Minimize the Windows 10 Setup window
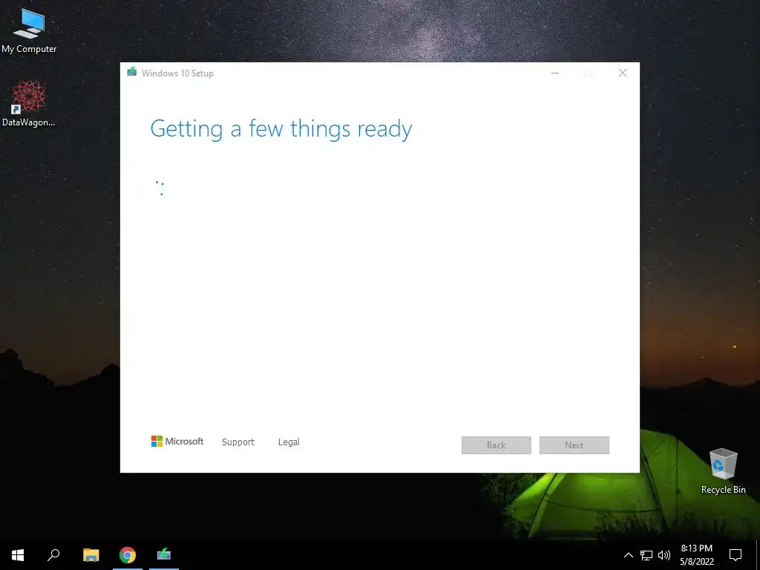This screenshot has height=570, width=760. coord(555,73)
